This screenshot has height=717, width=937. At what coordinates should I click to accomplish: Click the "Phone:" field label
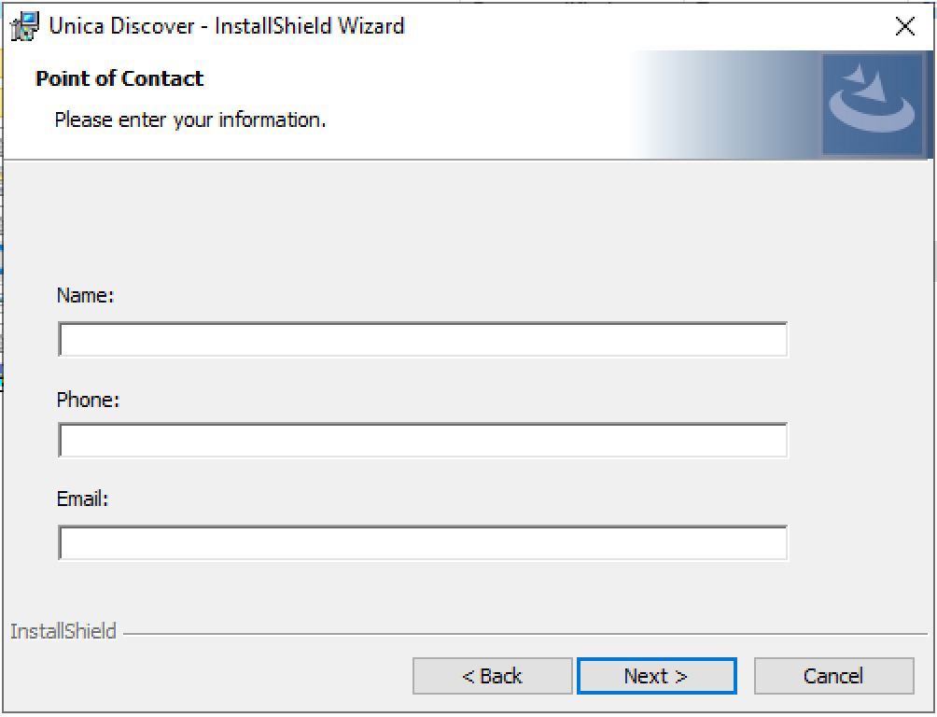point(89,400)
